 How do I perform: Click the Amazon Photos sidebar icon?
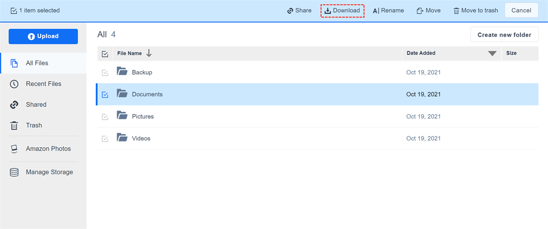tap(14, 149)
